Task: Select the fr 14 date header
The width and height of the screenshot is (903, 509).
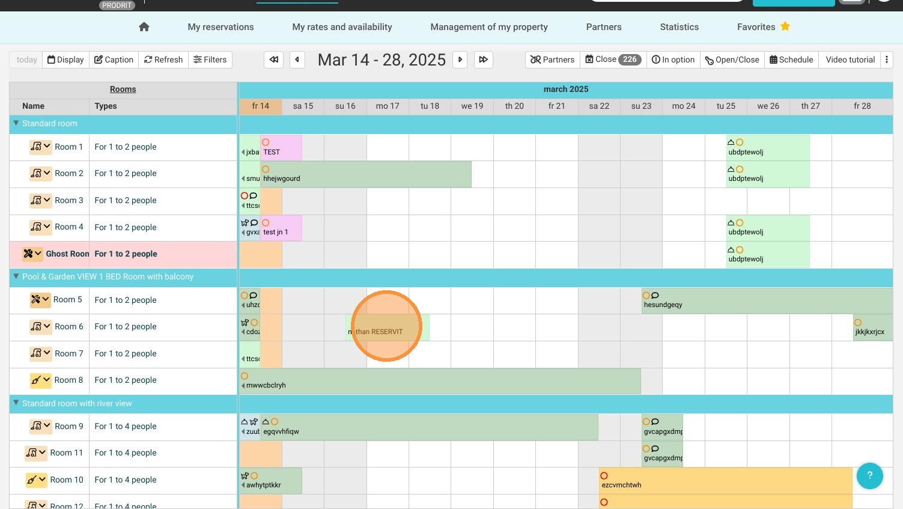Action: (x=260, y=106)
